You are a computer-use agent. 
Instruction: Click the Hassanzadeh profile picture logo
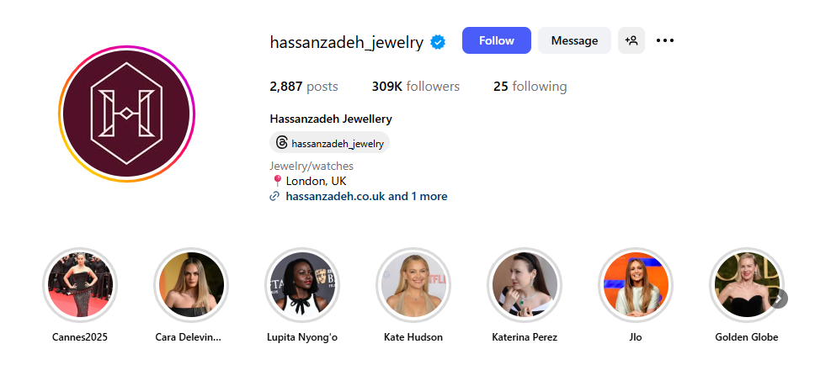pos(127,114)
